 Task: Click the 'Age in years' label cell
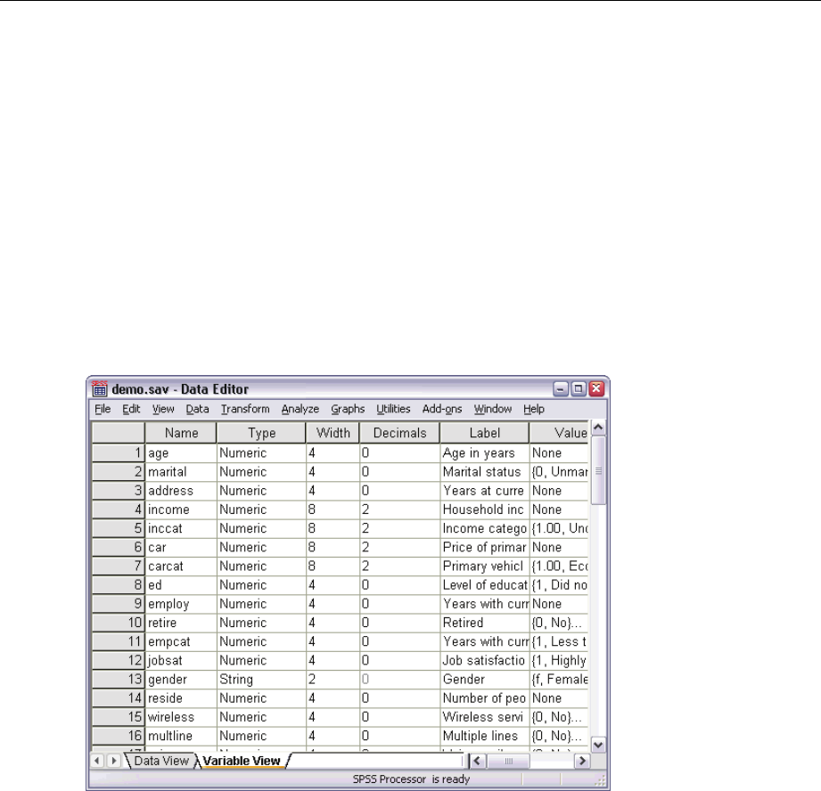tap(484, 453)
